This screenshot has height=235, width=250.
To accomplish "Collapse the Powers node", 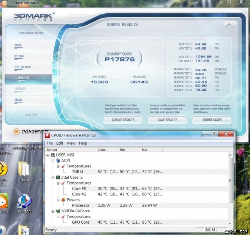I will (58, 200).
